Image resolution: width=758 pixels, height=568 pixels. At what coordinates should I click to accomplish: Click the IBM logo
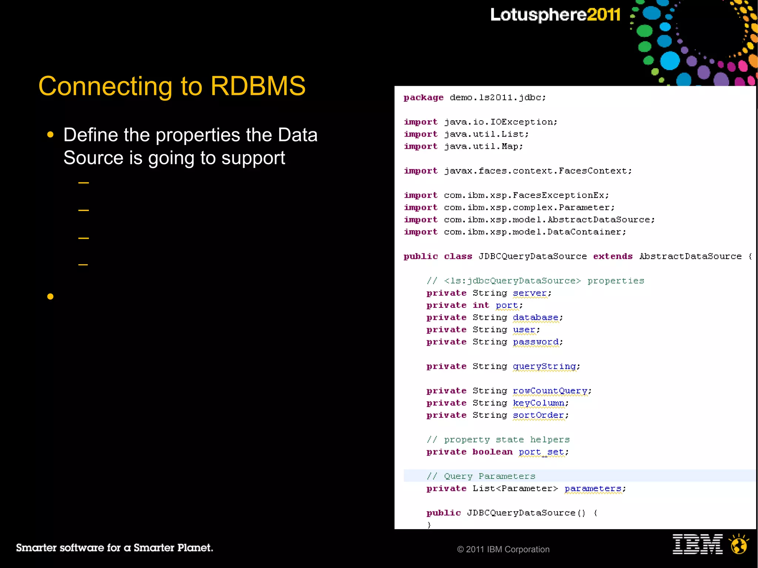(x=697, y=544)
